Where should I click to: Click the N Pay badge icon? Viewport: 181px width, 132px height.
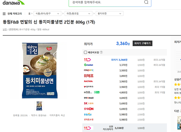(97, 92)
